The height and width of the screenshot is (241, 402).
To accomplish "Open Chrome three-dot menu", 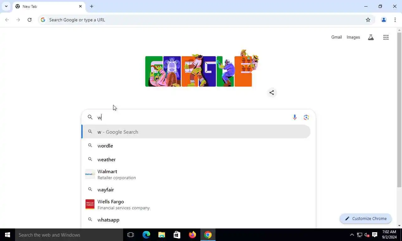I will (x=395, y=20).
